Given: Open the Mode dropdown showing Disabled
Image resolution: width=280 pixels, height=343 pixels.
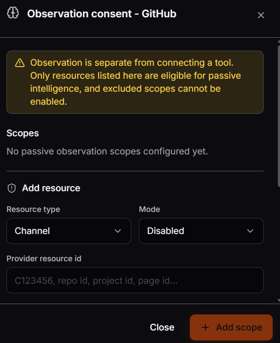Looking at the screenshot, I should coord(201,231).
